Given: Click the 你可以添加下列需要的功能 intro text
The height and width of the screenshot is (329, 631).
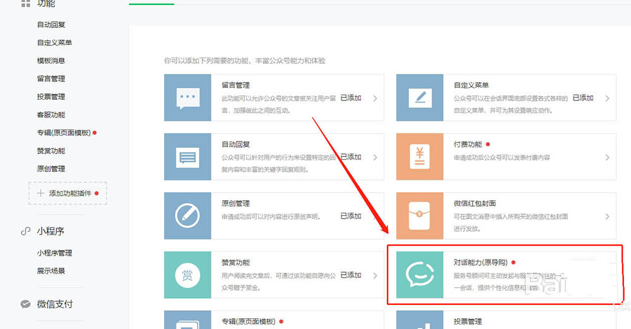Looking at the screenshot, I should [x=245, y=61].
